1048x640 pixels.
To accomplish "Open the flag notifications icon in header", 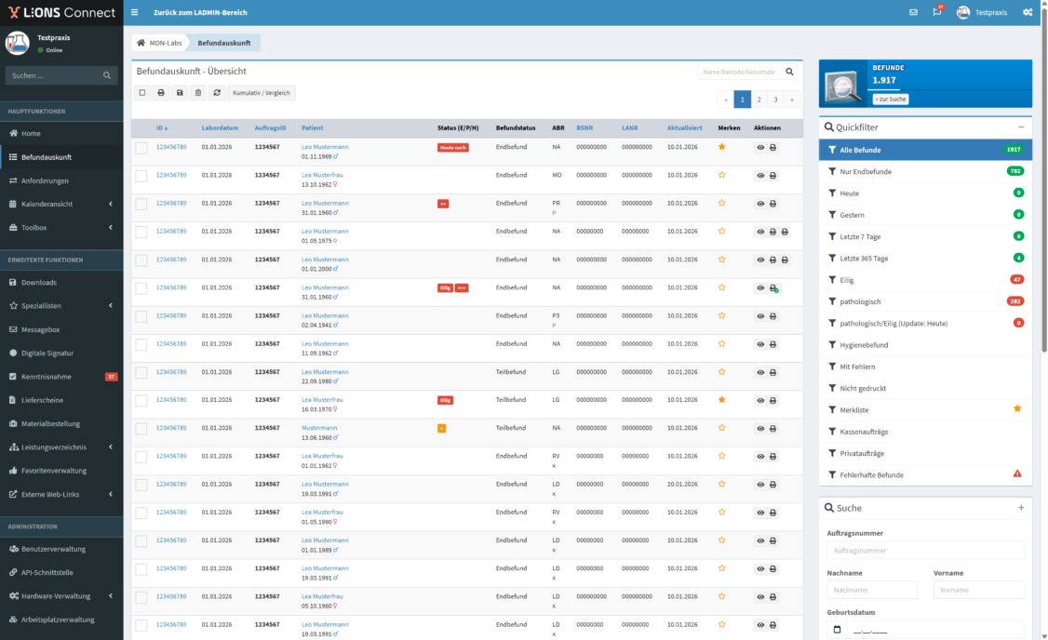I will point(936,12).
